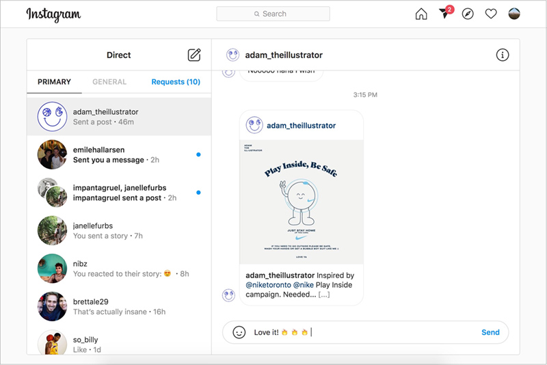Open the Explore compass icon
This screenshot has height=365, width=547.
(x=468, y=14)
